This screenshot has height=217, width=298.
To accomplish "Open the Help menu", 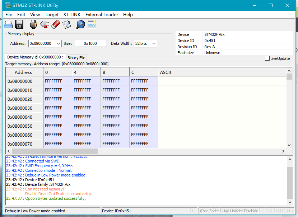I will coord(128,15).
